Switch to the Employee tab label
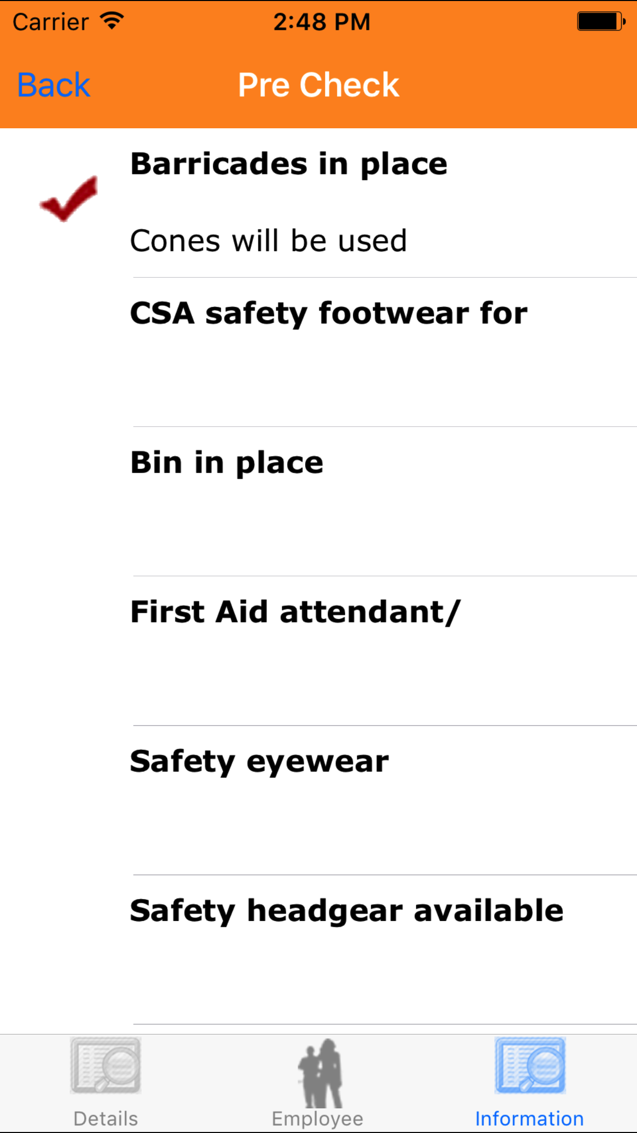Viewport: 637px width, 1133px height. coord(317,1119)
